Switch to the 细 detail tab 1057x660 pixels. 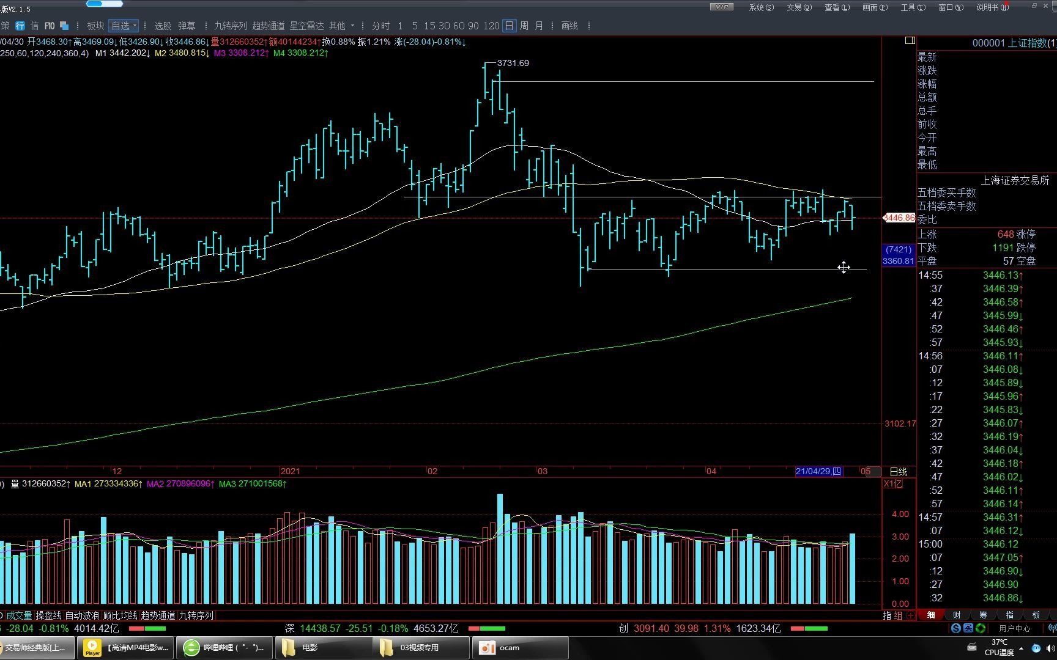click(930, 615)
